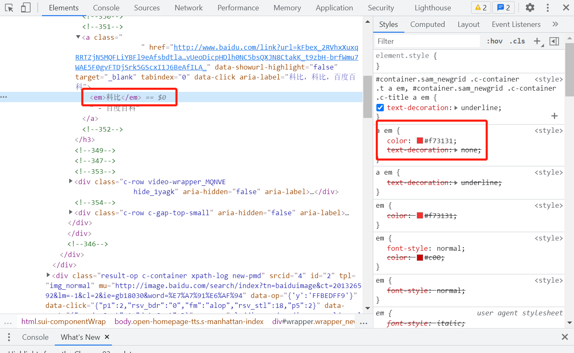
Task: Open color picker for #c00 swatch
Action: point(420,257)
